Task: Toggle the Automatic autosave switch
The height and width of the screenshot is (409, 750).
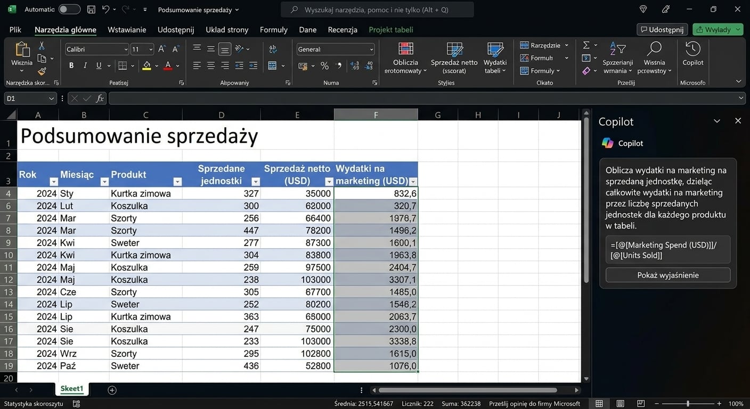Action: (69, 10)
